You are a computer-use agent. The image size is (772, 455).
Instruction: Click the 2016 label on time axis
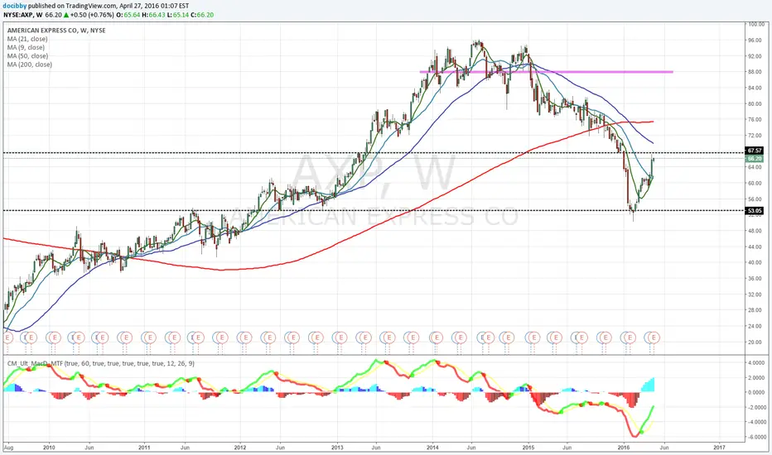(624, 447)
